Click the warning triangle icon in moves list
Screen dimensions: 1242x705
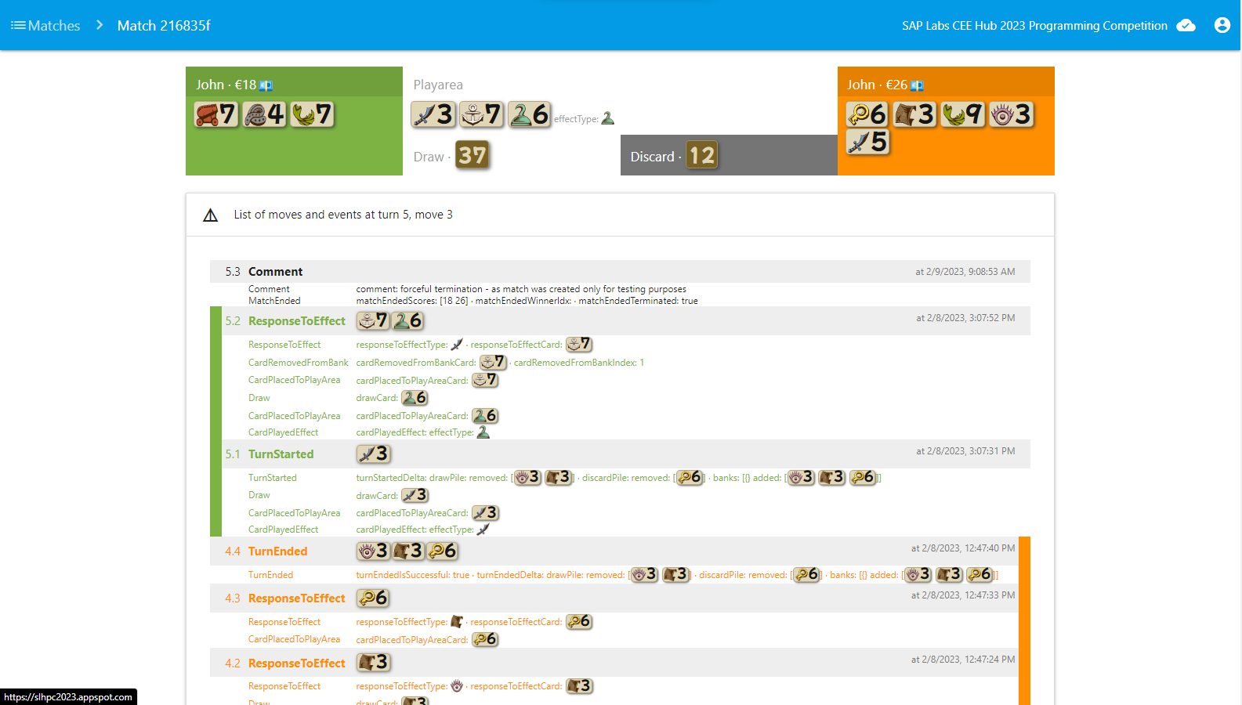click(x=210, y=215)
